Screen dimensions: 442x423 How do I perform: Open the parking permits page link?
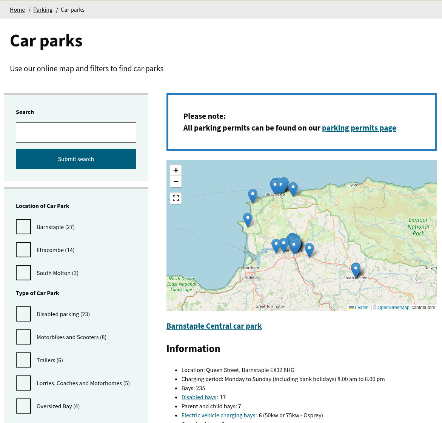(x=359, y=128)
